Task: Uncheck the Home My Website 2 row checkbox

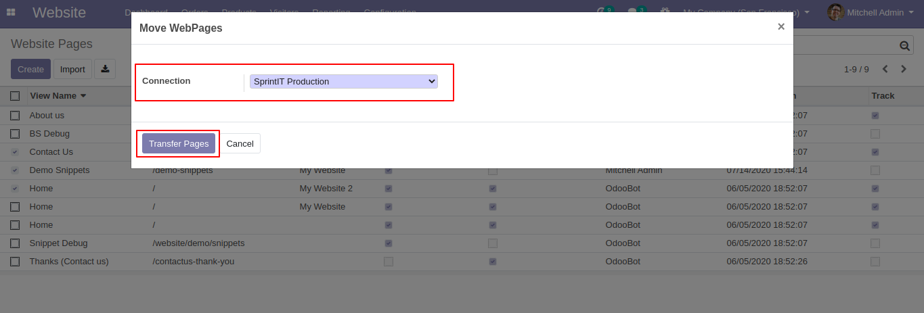Action: 15,189
